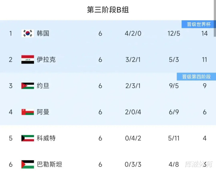Click the Jordan flag icon
The width and height of the screenshot is (216, 172).
(x=28, y=86)
